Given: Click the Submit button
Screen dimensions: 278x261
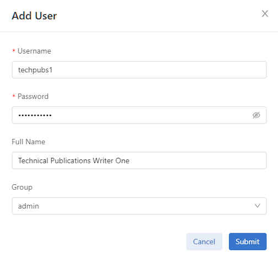Looking at the screenshot, I should (248, 242).
